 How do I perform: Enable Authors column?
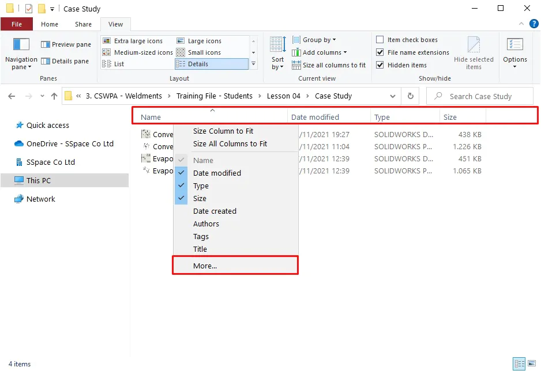[x=236, y=224]
